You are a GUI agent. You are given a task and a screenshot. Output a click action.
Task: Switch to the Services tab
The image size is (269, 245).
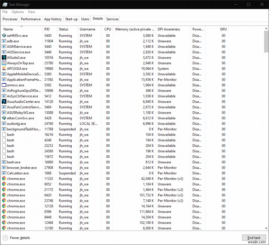(x=112, y=19)
